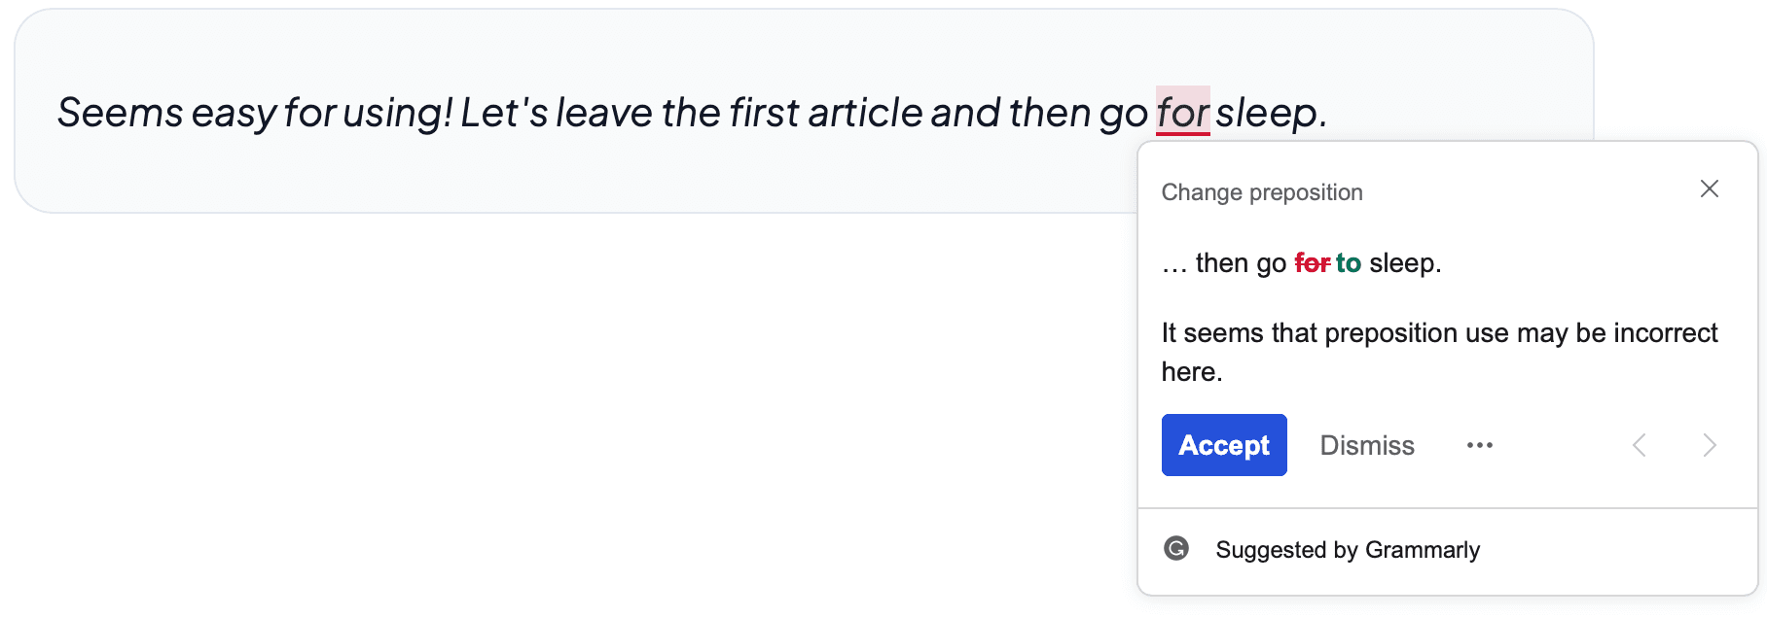1767x618 pixels.
Task: Dismiss the Grammarly suggestion
Action: pyautogui.click(x=1366, y=445)
